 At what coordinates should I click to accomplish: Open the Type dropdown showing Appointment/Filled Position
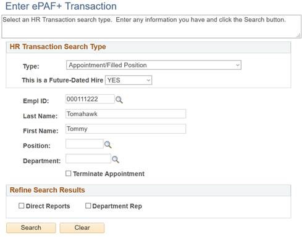(154, 65)
